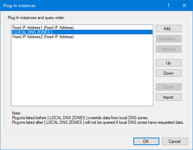Image resolution: width=193 pixels, height=150 pixels.
Task: Open the Add... plug-in dialog
Action: click(x=169, y=28)
